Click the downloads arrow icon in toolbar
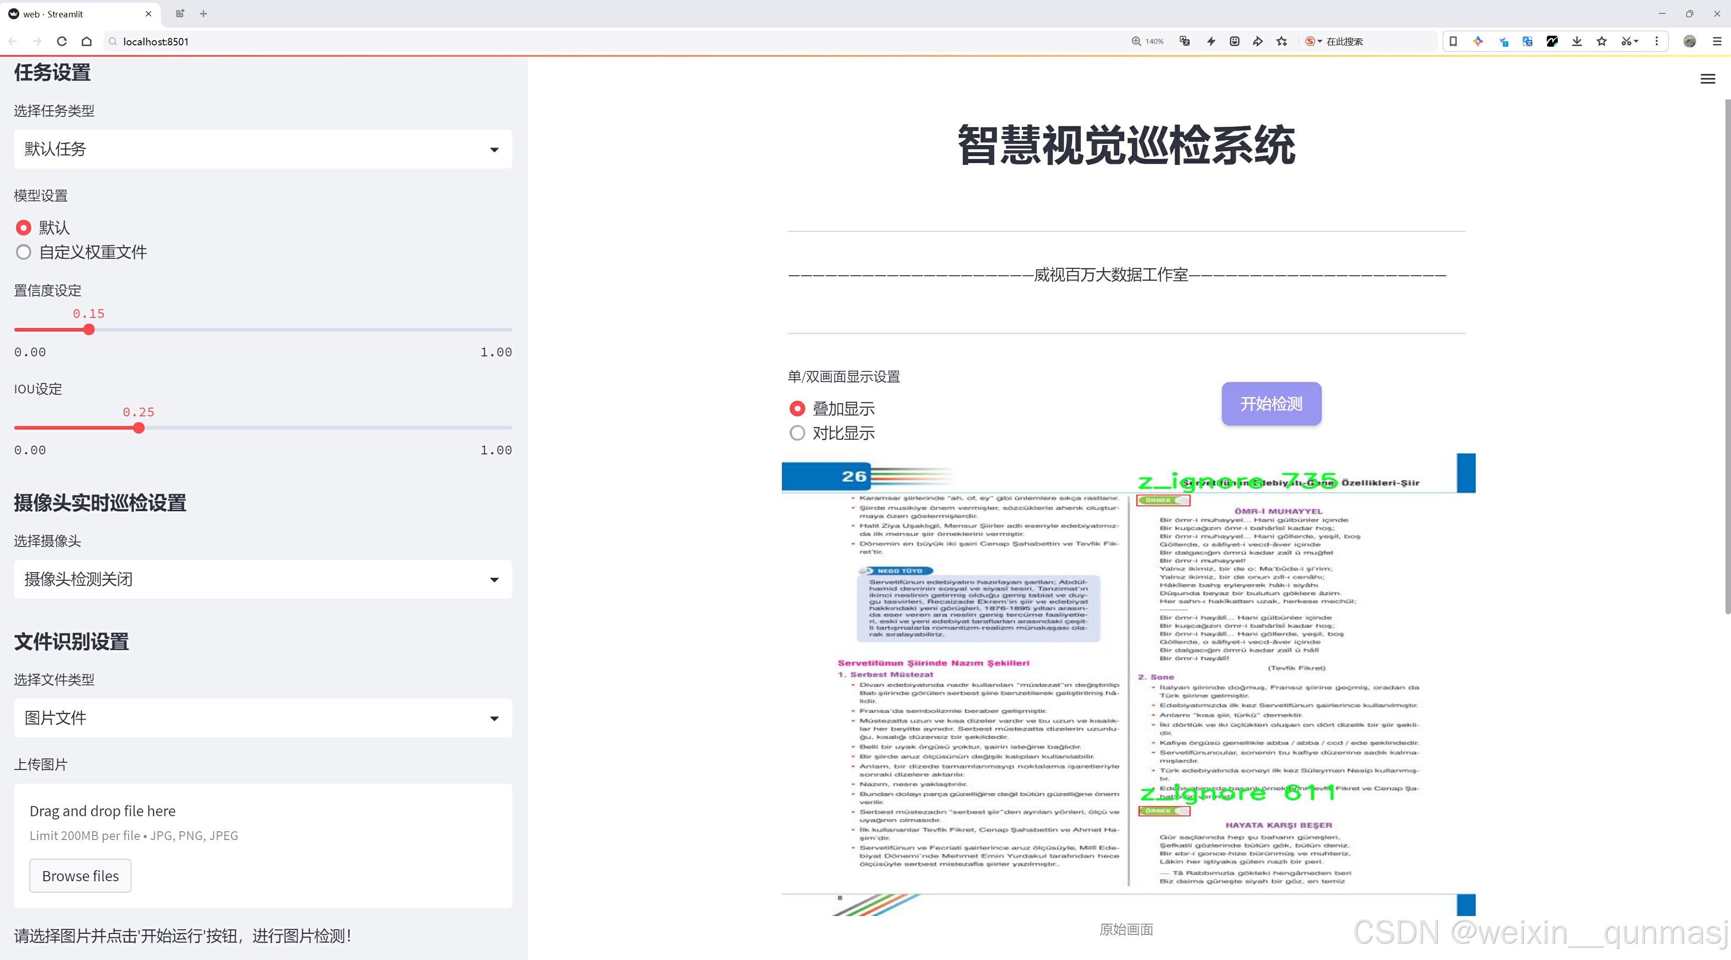The height and width of the screenshot is (960, 1731). tap(1577, 42)
